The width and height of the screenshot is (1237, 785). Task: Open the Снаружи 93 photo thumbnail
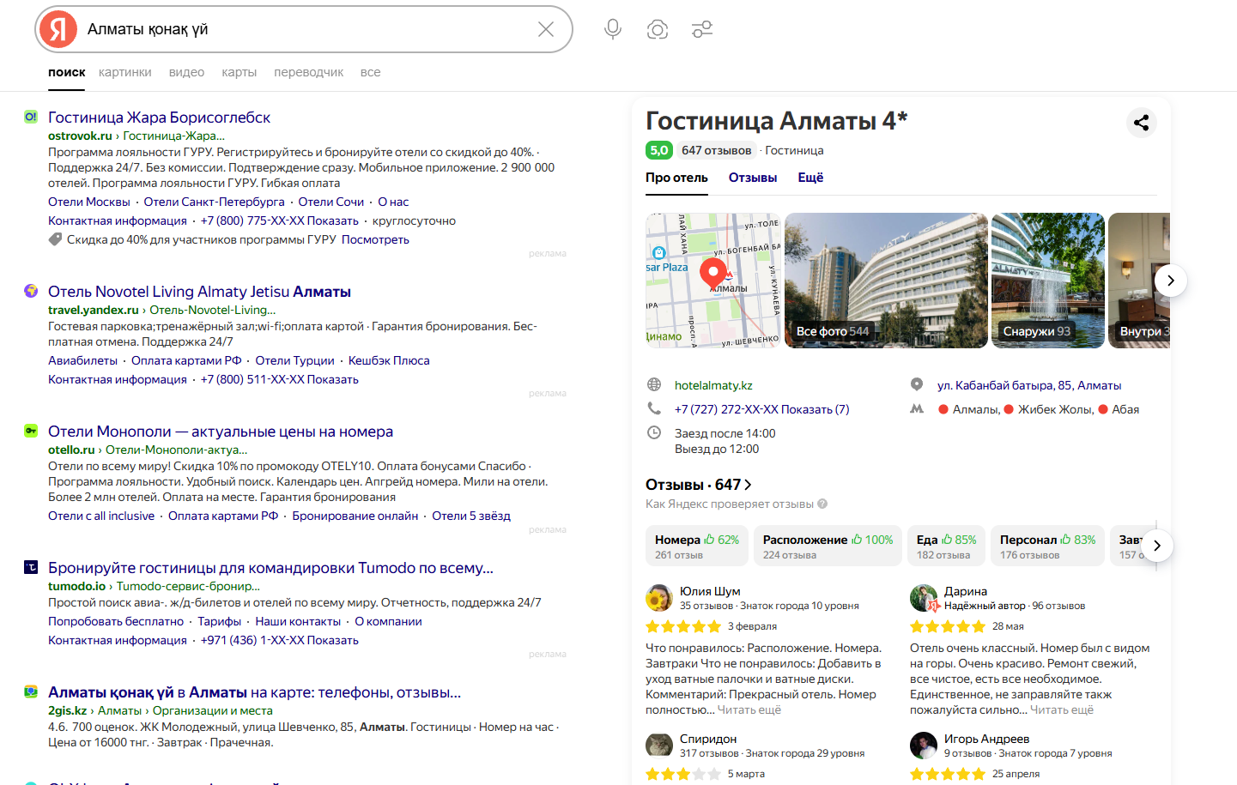pos(1048,281)
